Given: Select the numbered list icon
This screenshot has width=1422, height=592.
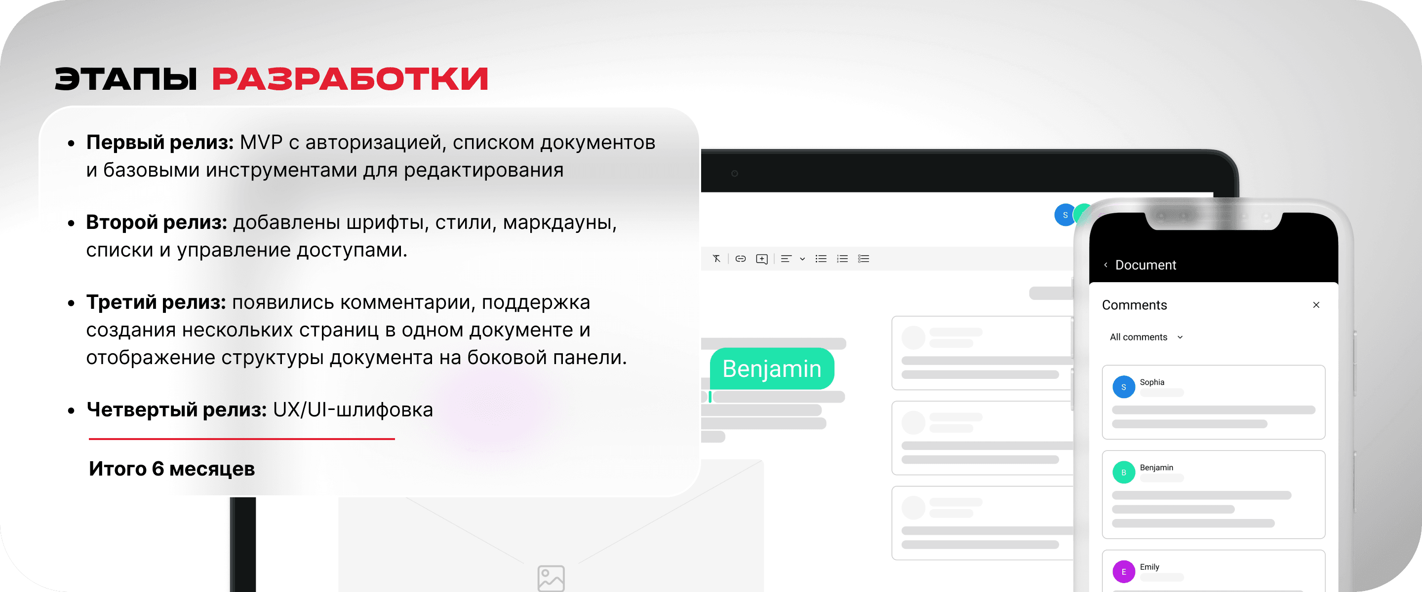Looking at the screenshot, I should (842, 259).
